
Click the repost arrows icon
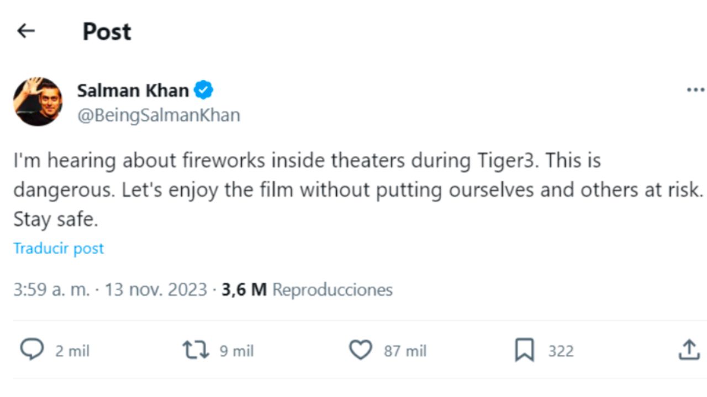tap(196, 350)
